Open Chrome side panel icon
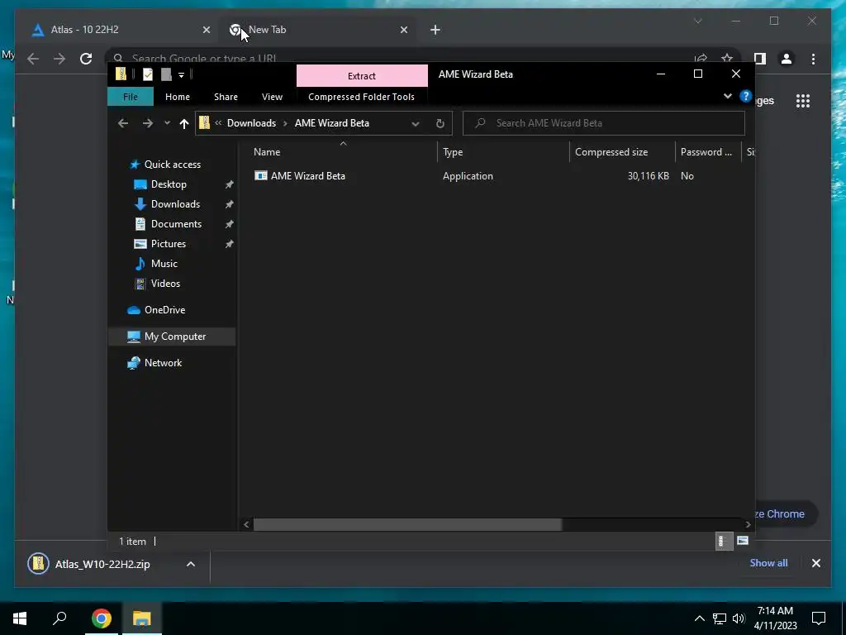Image resolution: width=846 pixels, height=635 pixels. click(x=760, y=59)
